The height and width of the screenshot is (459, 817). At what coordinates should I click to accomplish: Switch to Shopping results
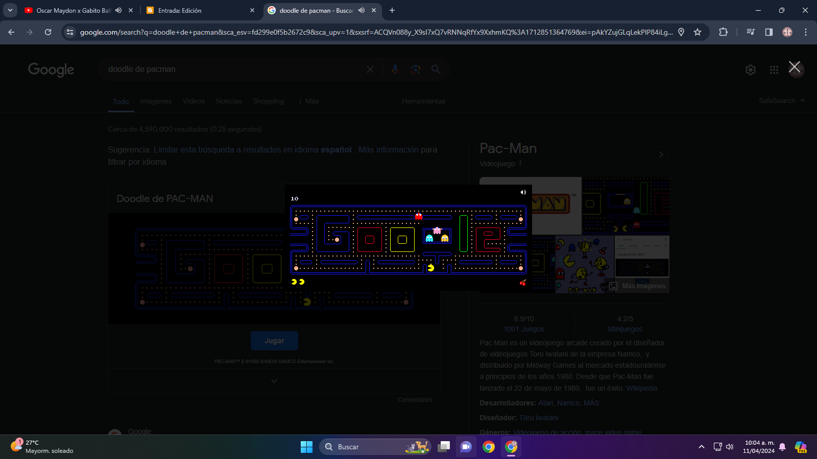[269, 101]
